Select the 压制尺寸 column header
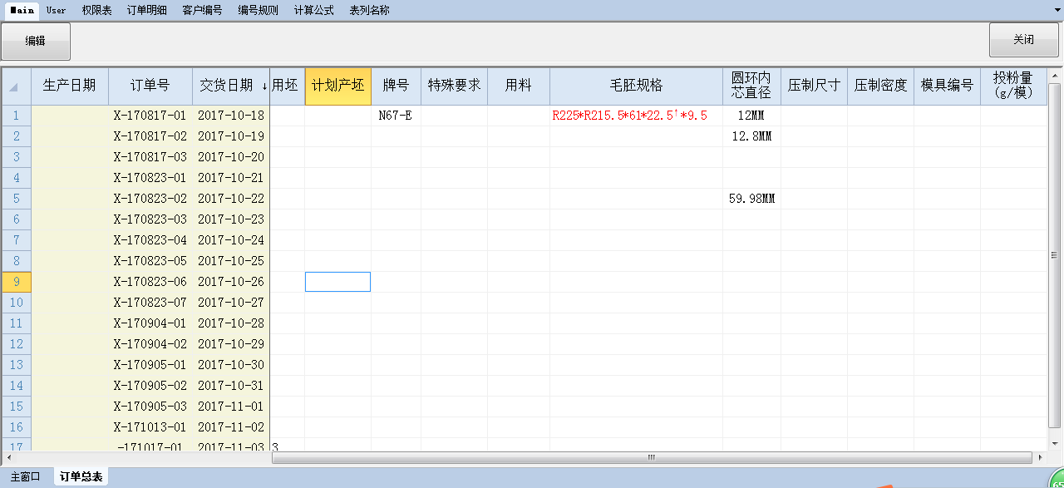 tap(814, 86)
